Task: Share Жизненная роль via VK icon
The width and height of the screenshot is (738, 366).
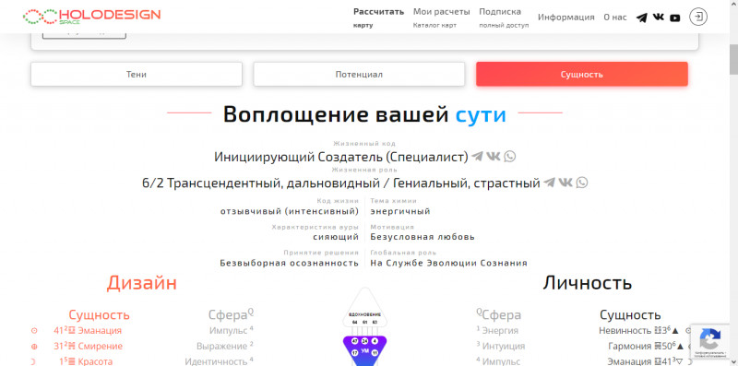Action: pyautogui.click(x=565, y=183)
